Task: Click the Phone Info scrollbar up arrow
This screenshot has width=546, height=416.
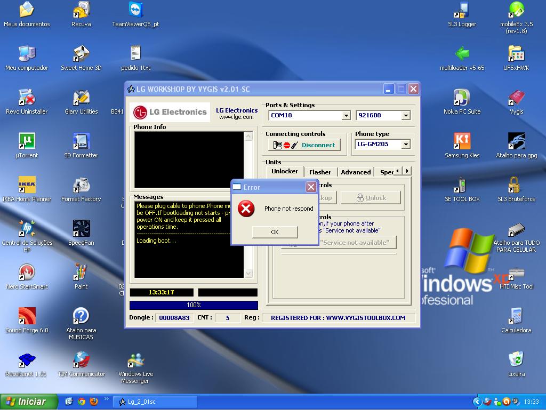Action: (x=248, y=136)
